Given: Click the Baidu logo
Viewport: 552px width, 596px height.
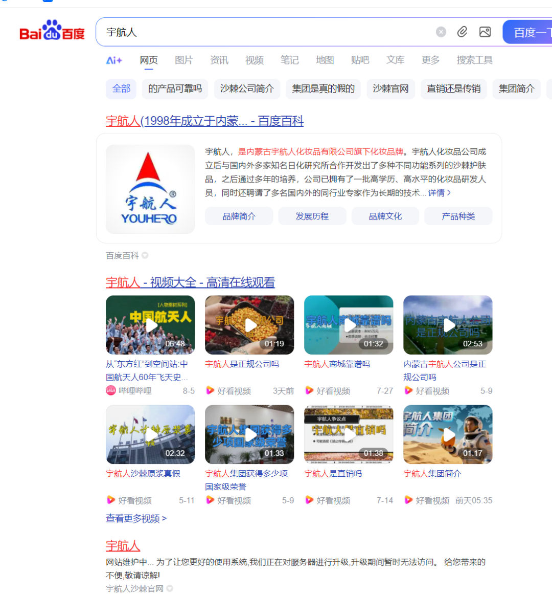Looking at the screenshot, I should tap(51, 32).
